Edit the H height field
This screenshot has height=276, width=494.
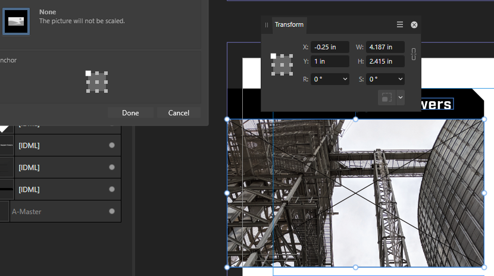click(x=385, y=61)
